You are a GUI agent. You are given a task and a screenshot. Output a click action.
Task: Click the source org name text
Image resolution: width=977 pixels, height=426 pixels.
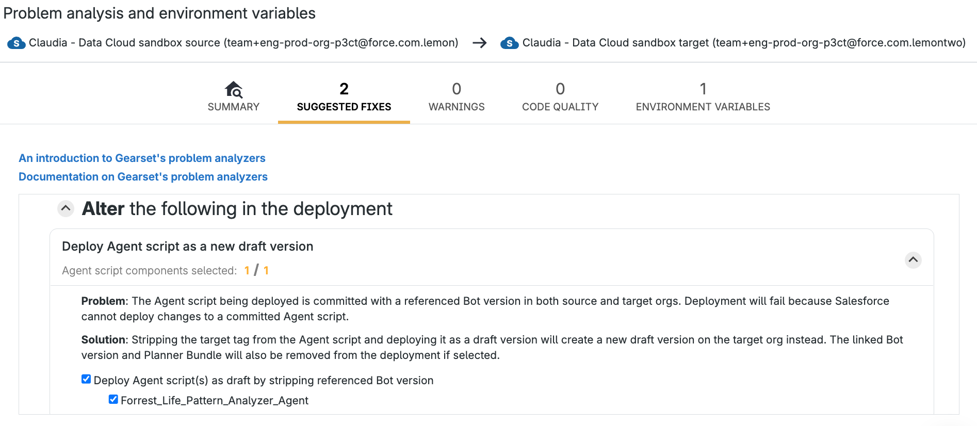(243, 43)
